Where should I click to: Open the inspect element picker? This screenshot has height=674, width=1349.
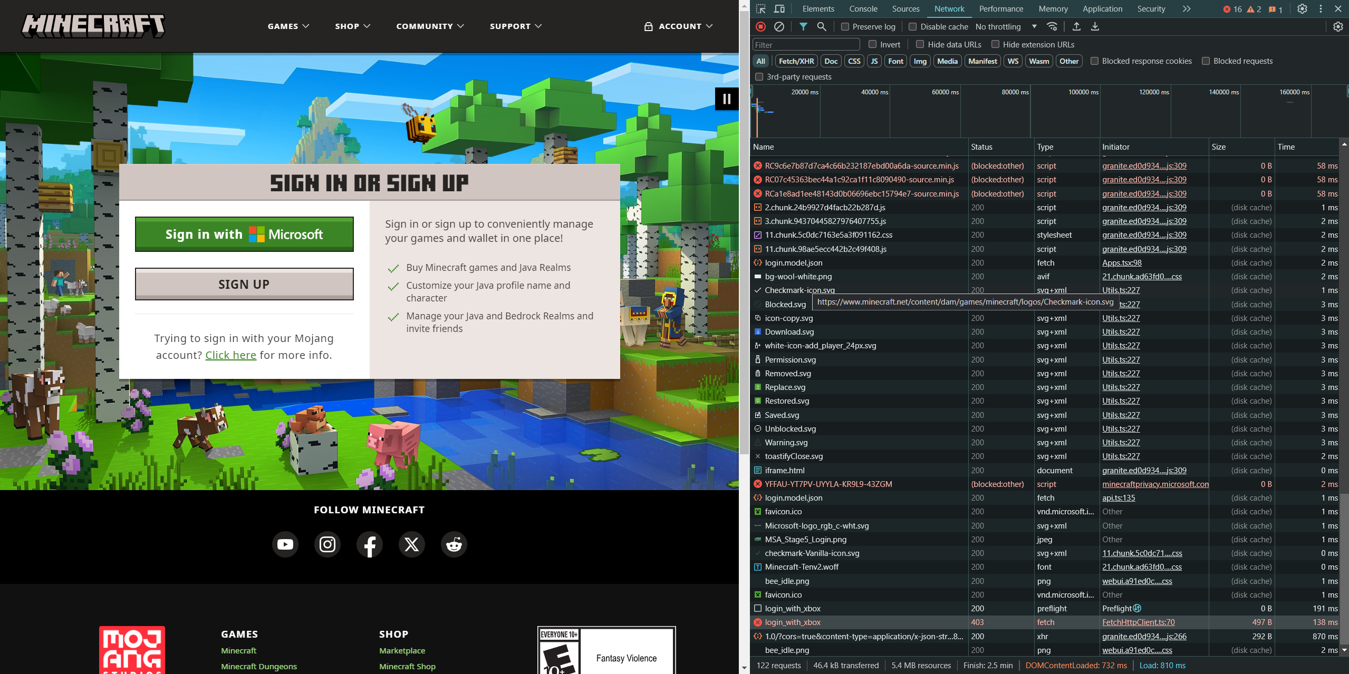click(x=760, y=9)
